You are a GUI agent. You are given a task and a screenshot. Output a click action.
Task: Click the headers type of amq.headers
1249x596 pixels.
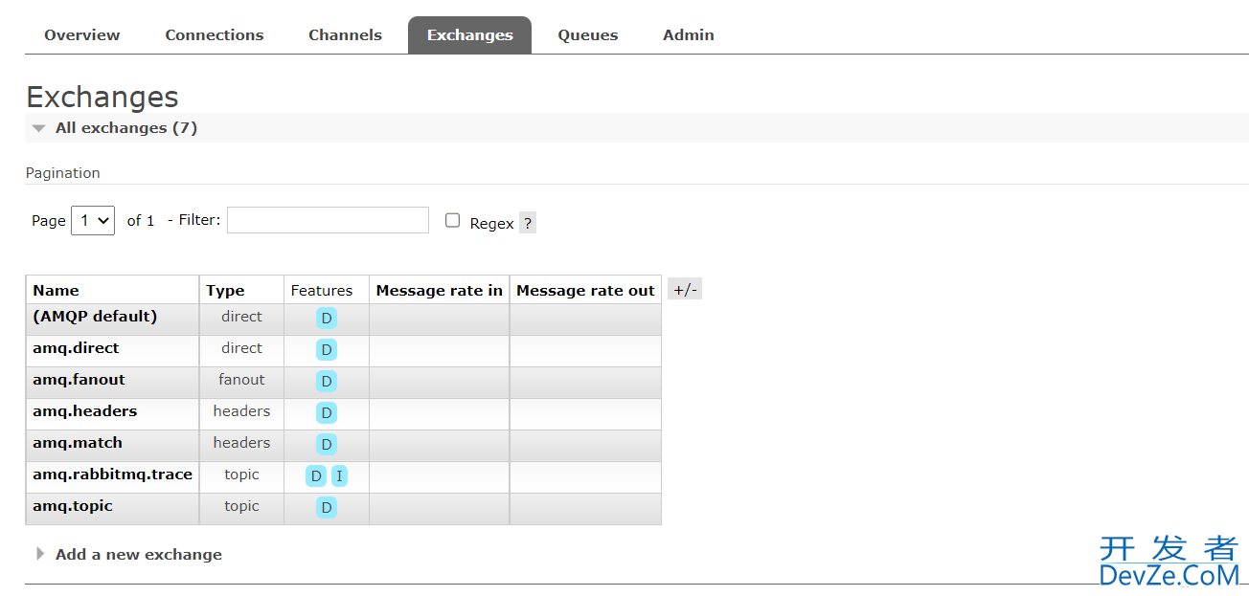click(x=241, y=410)
